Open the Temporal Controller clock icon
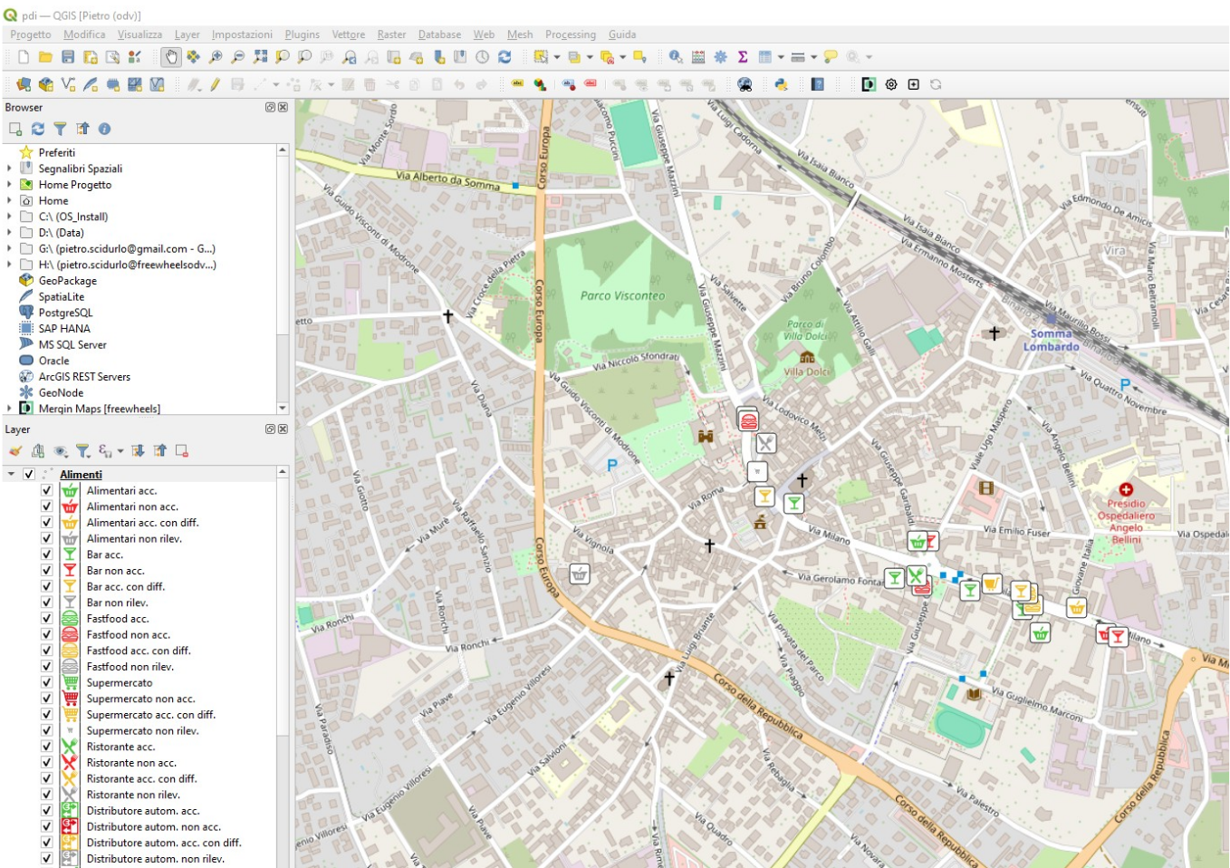1230x868 pixels. pos(482,55)
